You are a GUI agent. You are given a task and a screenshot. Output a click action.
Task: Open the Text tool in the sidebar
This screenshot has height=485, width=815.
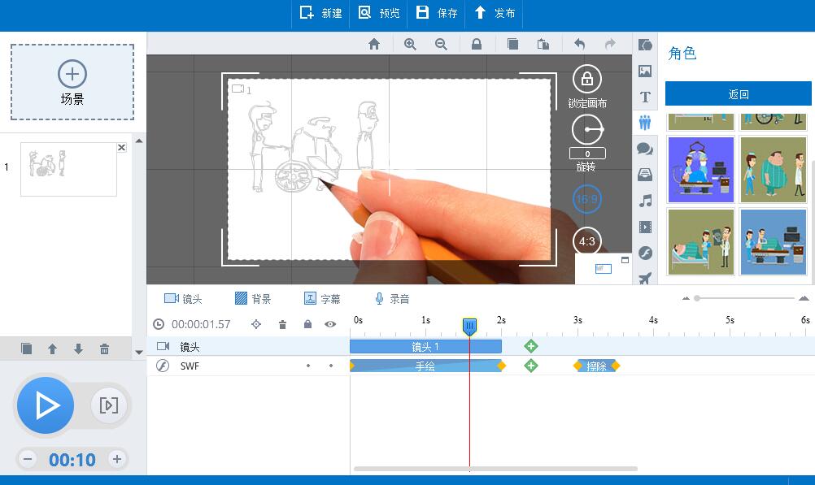(x=645, y=97)
